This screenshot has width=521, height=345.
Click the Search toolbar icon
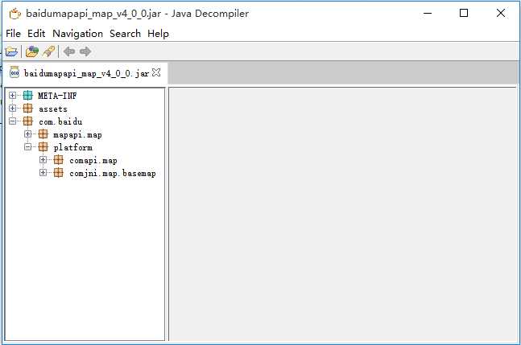pyautogui.click(x=48, y=51)
